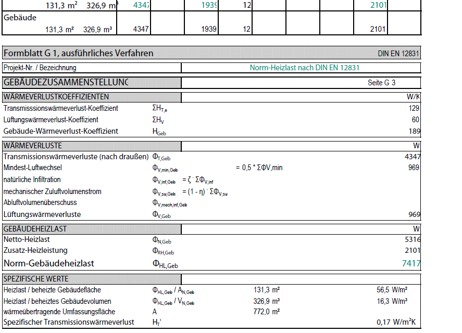Click 326,9 m³ in the Gebäudevolumen row

267,301
